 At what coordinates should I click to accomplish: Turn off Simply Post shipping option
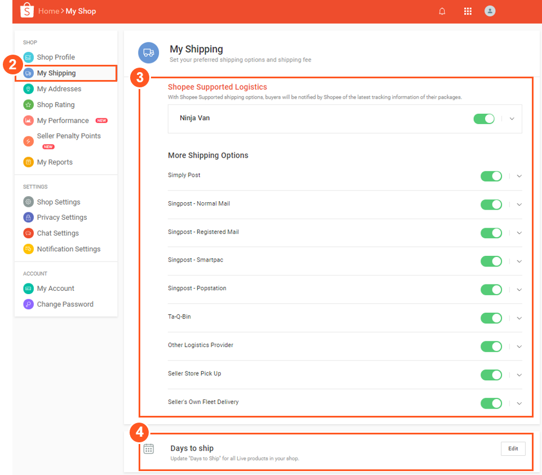pyautogui.click(x=491, y=176)
